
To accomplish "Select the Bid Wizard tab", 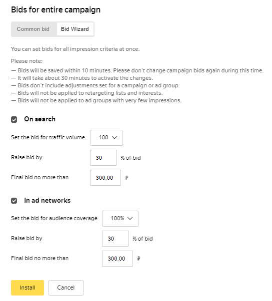I will [75, 29].
